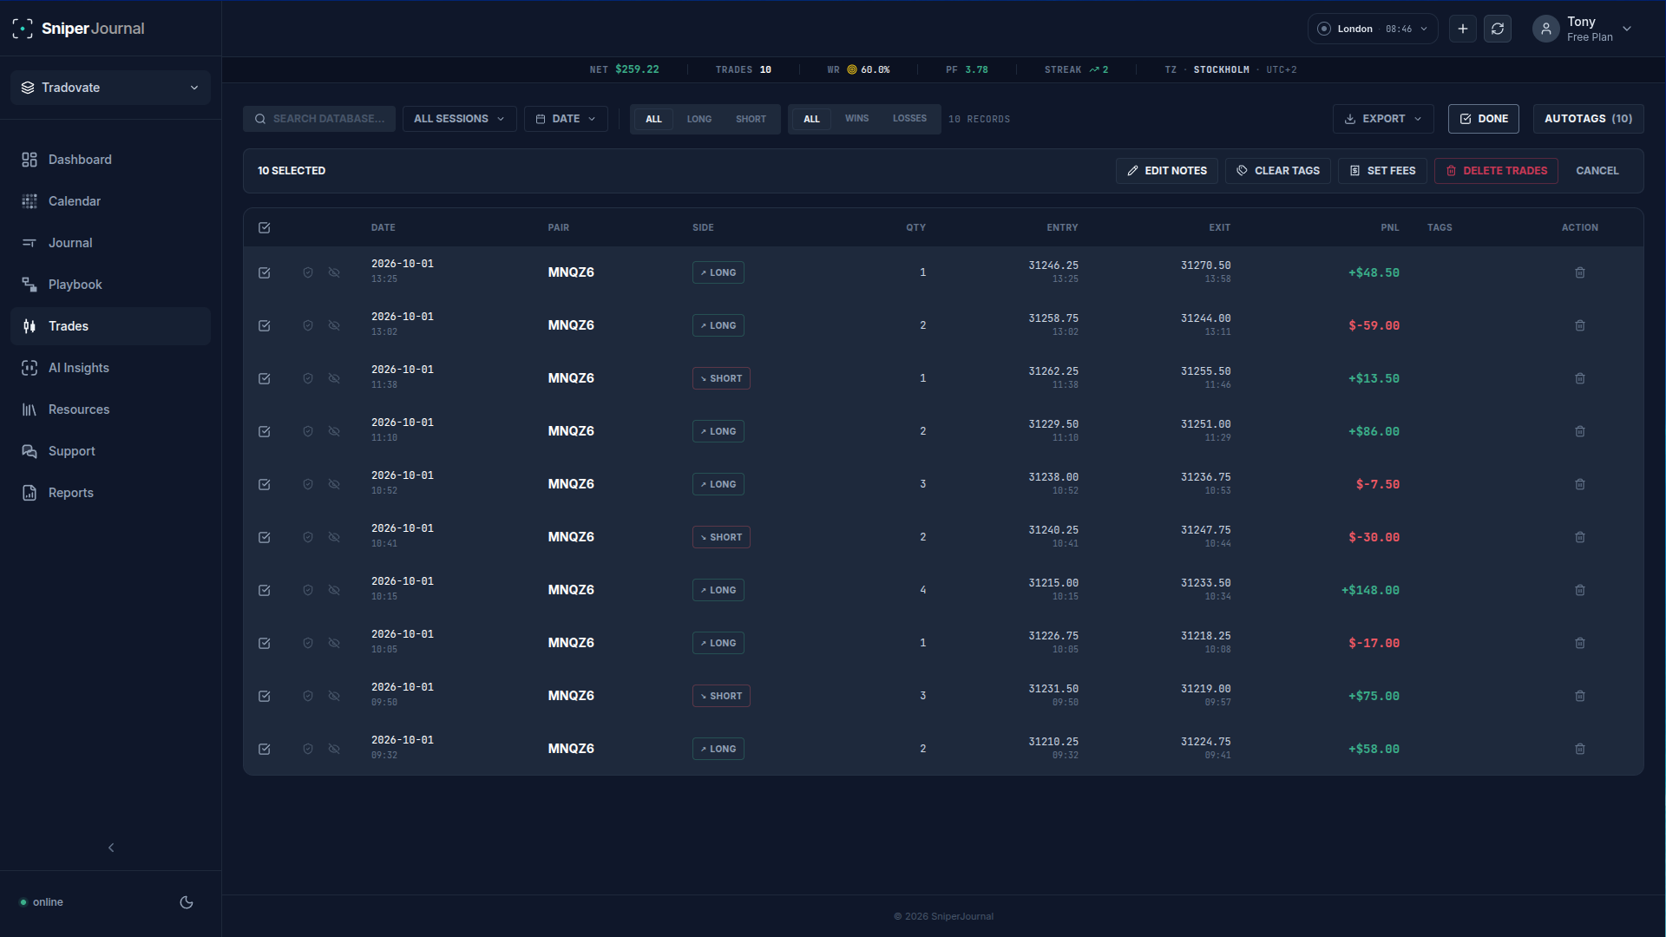Click shield icon on the 11:10 trade row
Image resolution: width=1666 pixels, height=937 pixels.
[x=308, y=431]
